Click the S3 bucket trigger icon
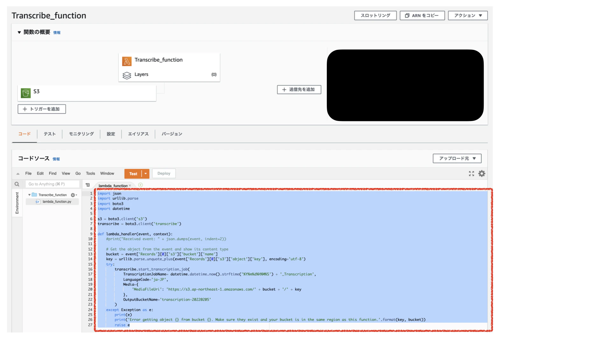The height and width of the screenshot is (343, 611). click(26, 93)
